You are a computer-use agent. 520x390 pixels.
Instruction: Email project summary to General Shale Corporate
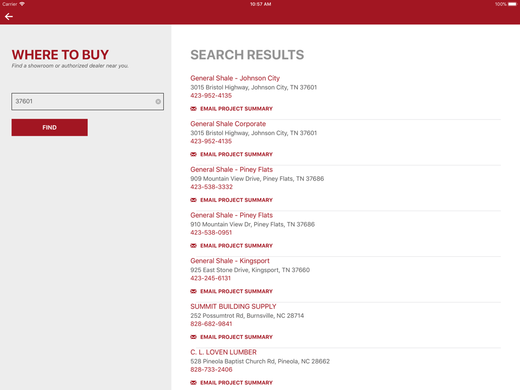[x=236, y=154]
